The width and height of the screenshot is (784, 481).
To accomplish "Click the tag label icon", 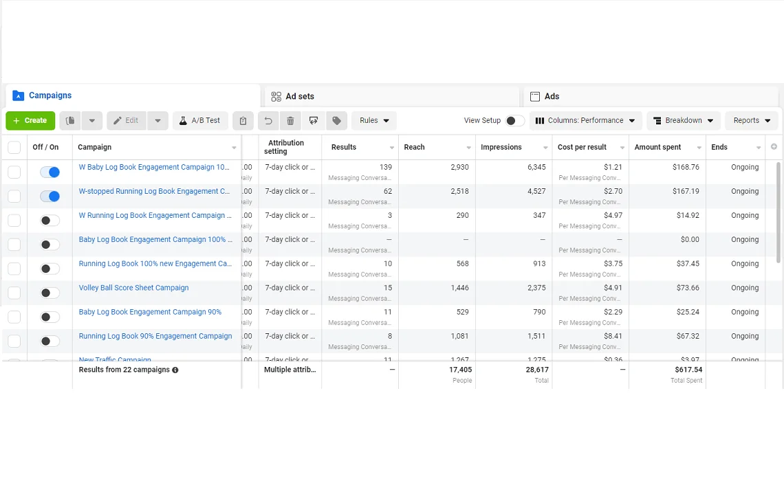I will 336,121.
